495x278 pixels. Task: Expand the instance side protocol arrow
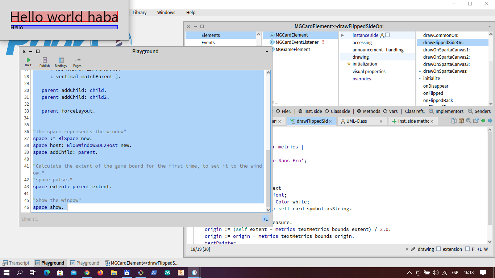[x=342, y=35]
